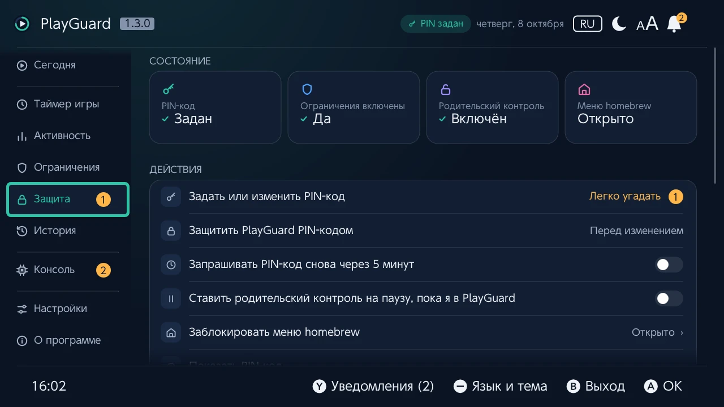The image size is (724, 407).
Task: Open История in sidebar
Action: (68, 231)
